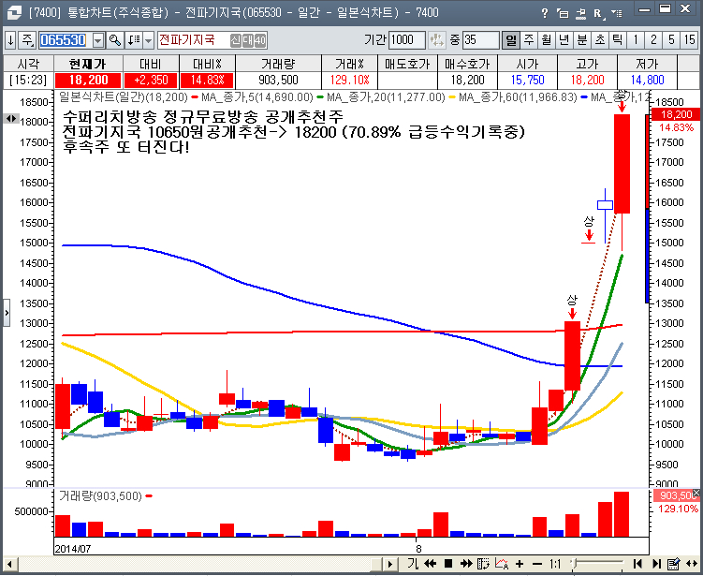Jump to the chart's first bar

point(637,564)
